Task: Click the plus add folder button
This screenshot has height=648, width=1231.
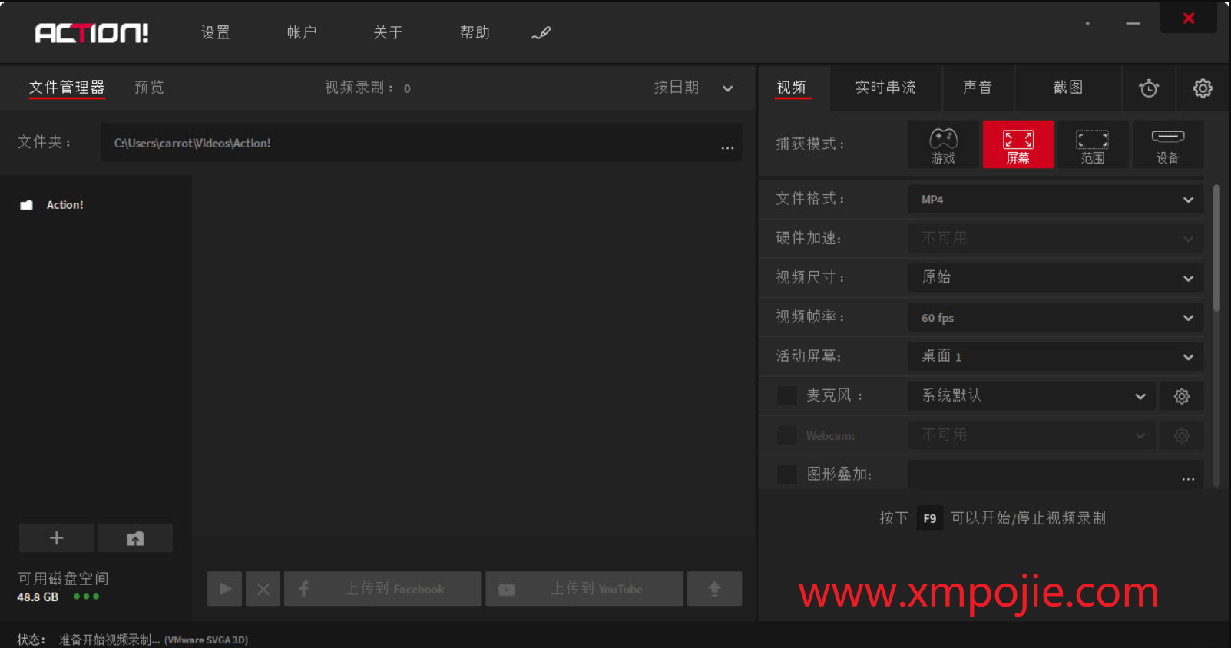Action: tap(57, 538)
